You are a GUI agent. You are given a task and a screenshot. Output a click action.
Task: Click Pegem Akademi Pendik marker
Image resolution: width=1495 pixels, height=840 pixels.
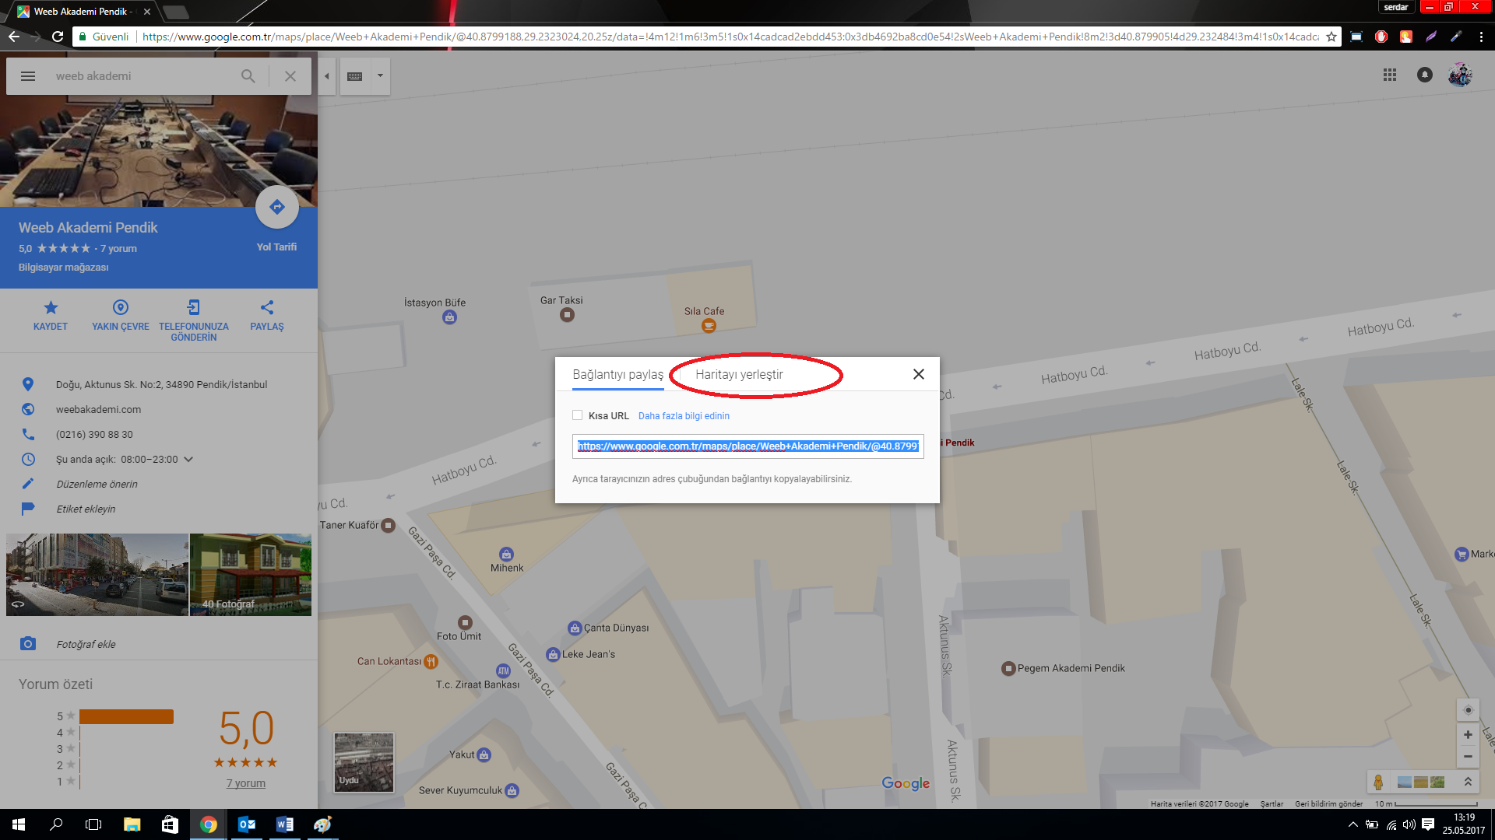click(1008, 669)
